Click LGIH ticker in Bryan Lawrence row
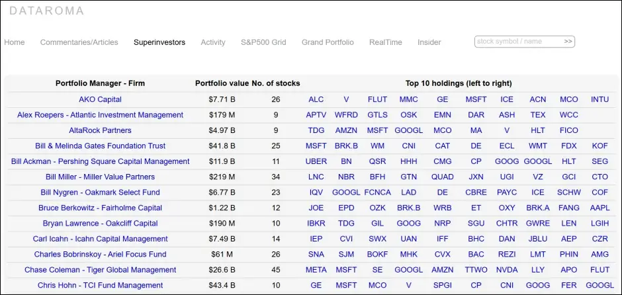Viewport: 622px width, 295px height. 600,223
